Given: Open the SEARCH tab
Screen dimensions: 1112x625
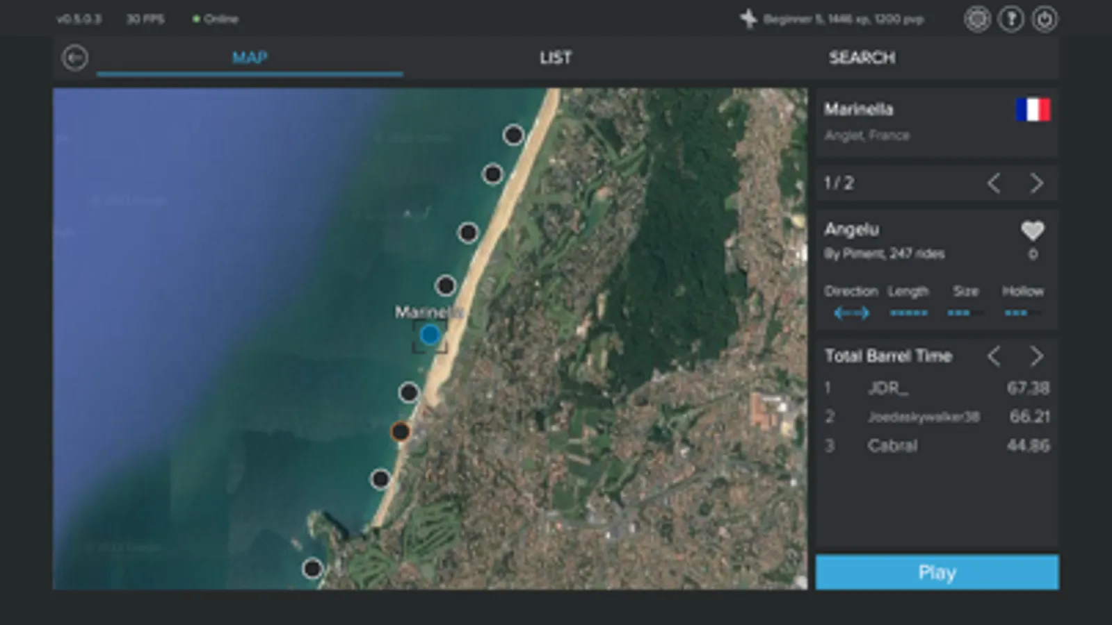Looking at the screenshot, I should [862, 58].
